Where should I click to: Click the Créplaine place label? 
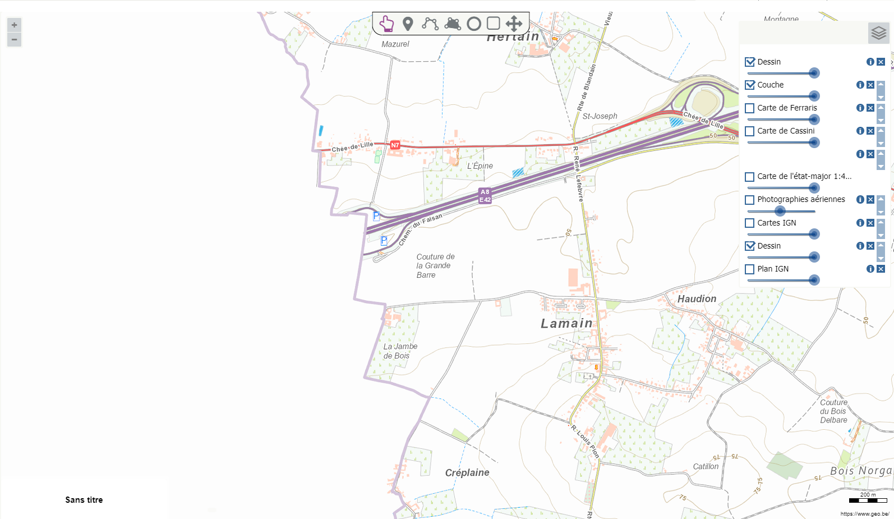[x=467, y=472]
